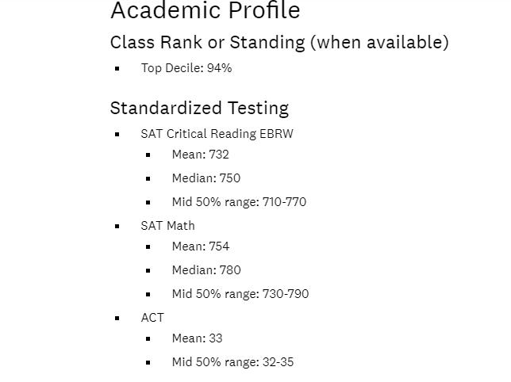Select the Class Rank or Standing heading
The height and width of the screenshot is (382, 511).
[x=279, y=42]
